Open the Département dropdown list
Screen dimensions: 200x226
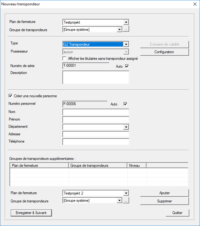click(x=126, y=127)
